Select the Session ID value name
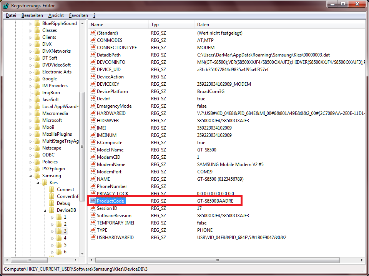The image size is (369, 276). pos(107,208)
